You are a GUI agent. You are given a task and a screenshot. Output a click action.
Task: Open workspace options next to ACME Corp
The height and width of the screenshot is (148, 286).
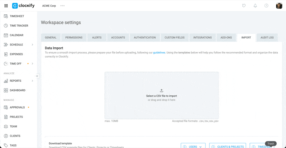(x=63, y=6)
